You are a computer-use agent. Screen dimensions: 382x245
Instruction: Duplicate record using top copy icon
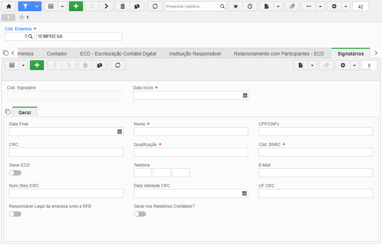pyautogui.click(x=137, y=6)
